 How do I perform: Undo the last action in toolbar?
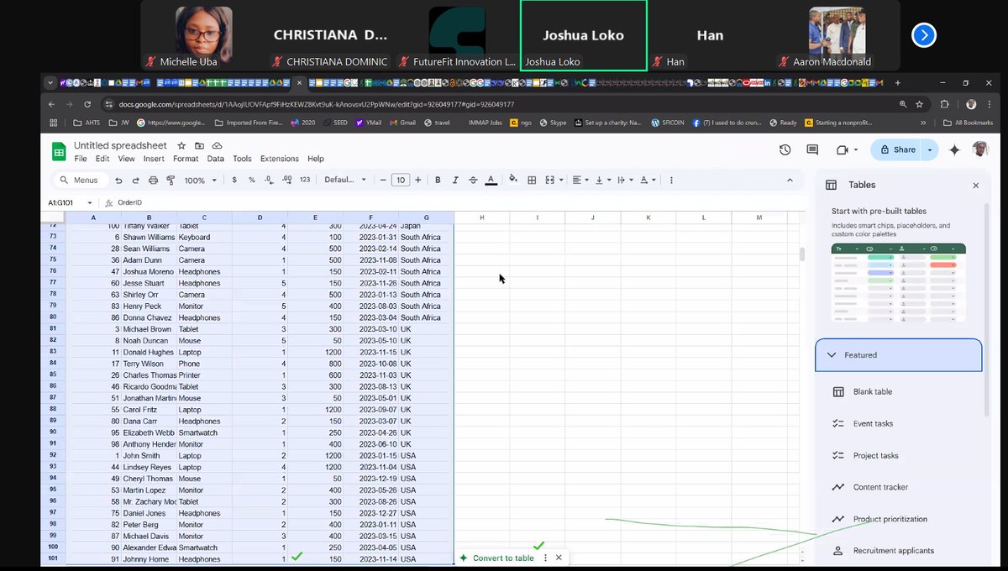click(118, 180)
